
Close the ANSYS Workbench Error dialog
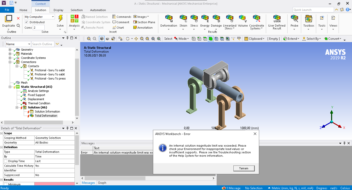(255, 134)
